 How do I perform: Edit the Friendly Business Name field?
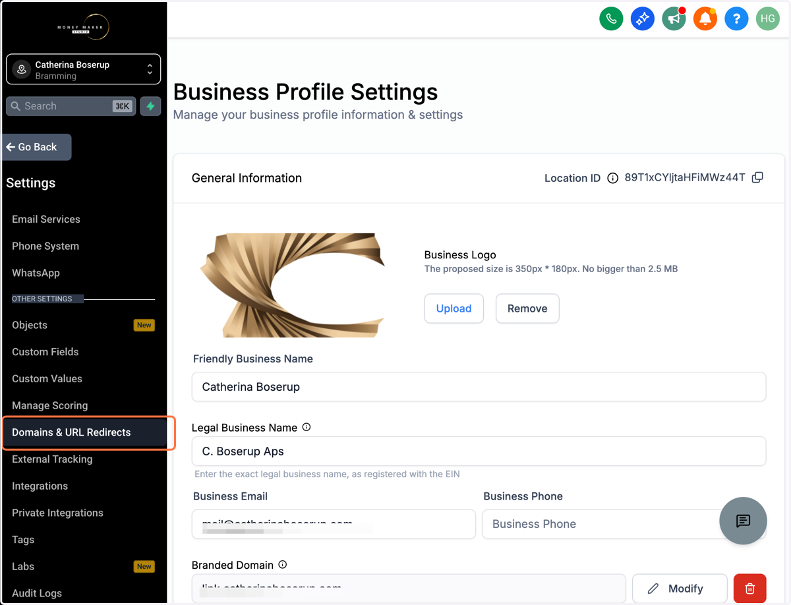tap(479, 387)
